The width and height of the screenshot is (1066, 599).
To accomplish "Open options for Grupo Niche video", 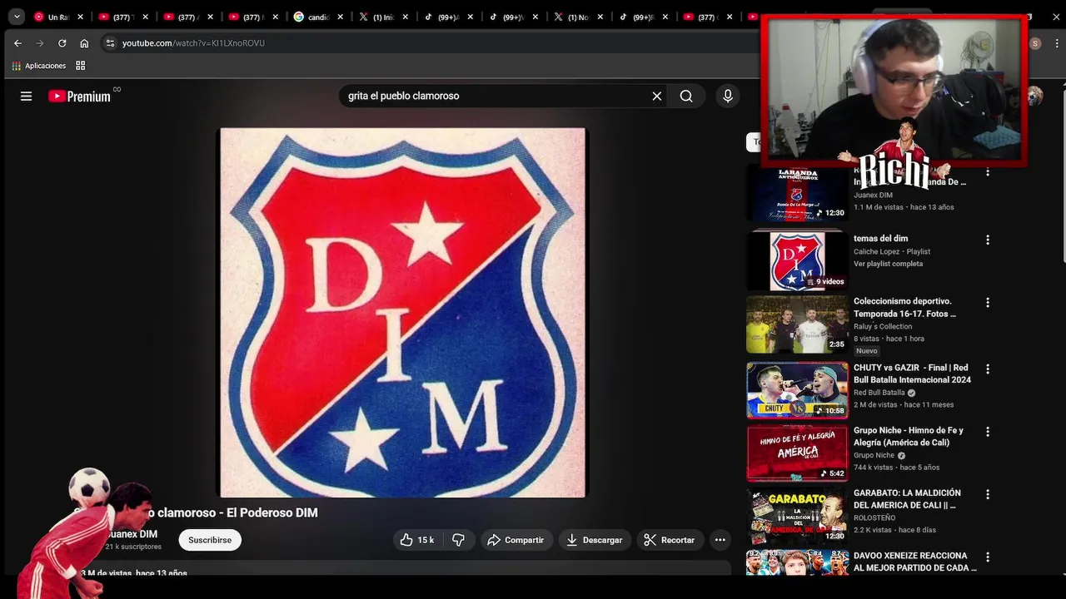I will (x=988, y=432).
